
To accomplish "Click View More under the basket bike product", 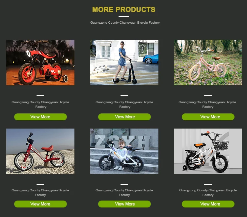I will (208, 204).
